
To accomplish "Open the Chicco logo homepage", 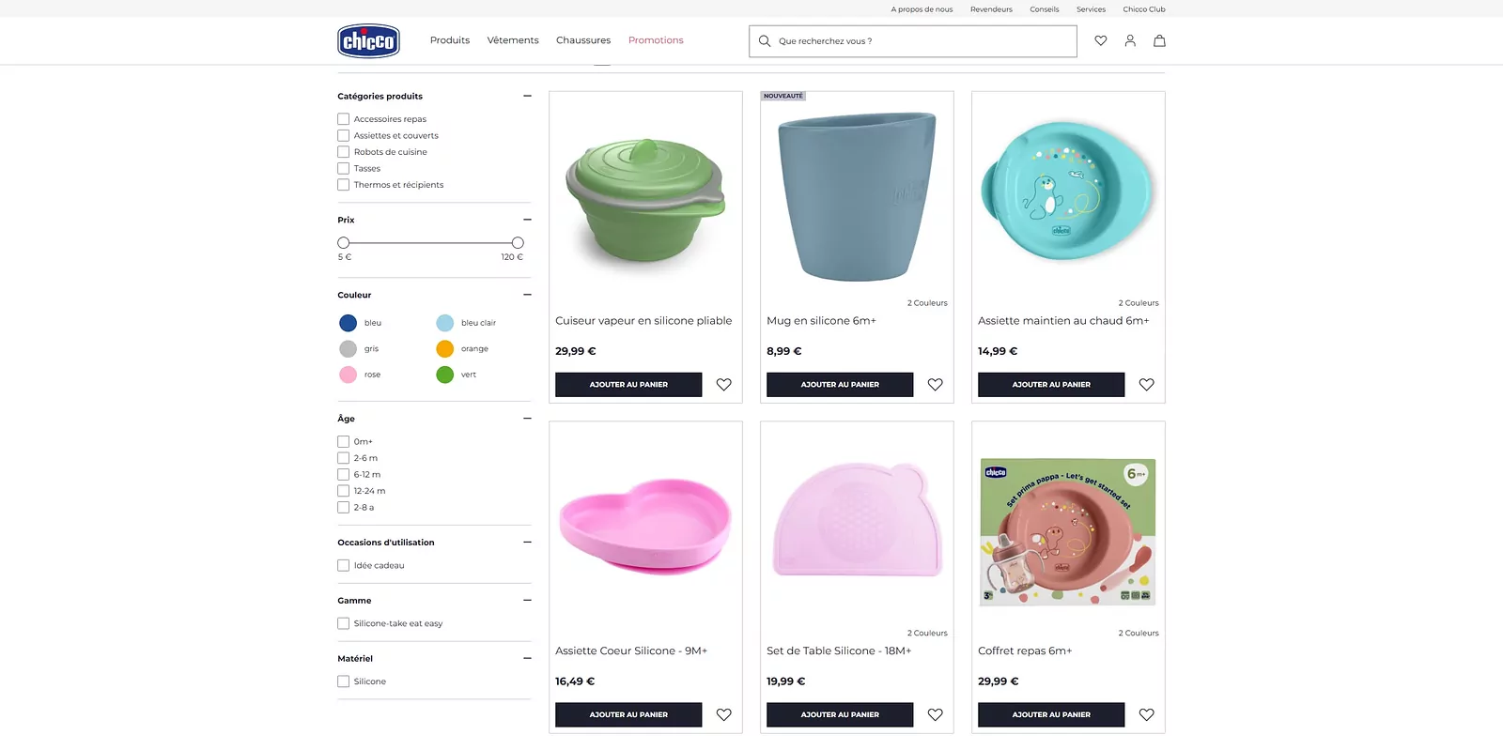I will click(x=368, y=40).
